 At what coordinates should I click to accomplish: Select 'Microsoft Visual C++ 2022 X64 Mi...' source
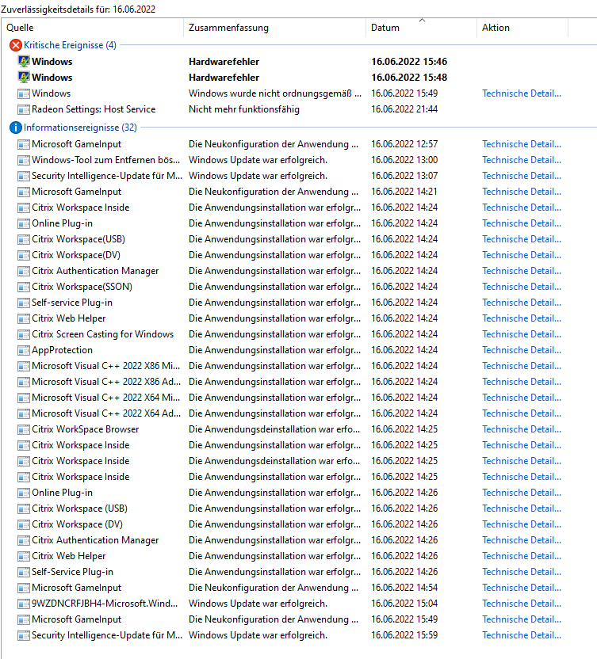click(x=106, y=398)
